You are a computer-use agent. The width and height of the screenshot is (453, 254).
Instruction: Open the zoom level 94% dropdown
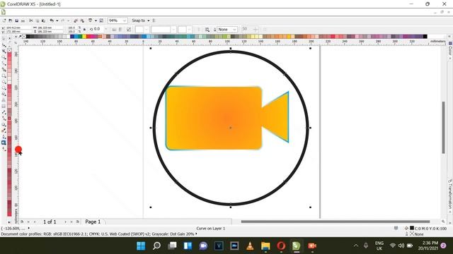125,20
